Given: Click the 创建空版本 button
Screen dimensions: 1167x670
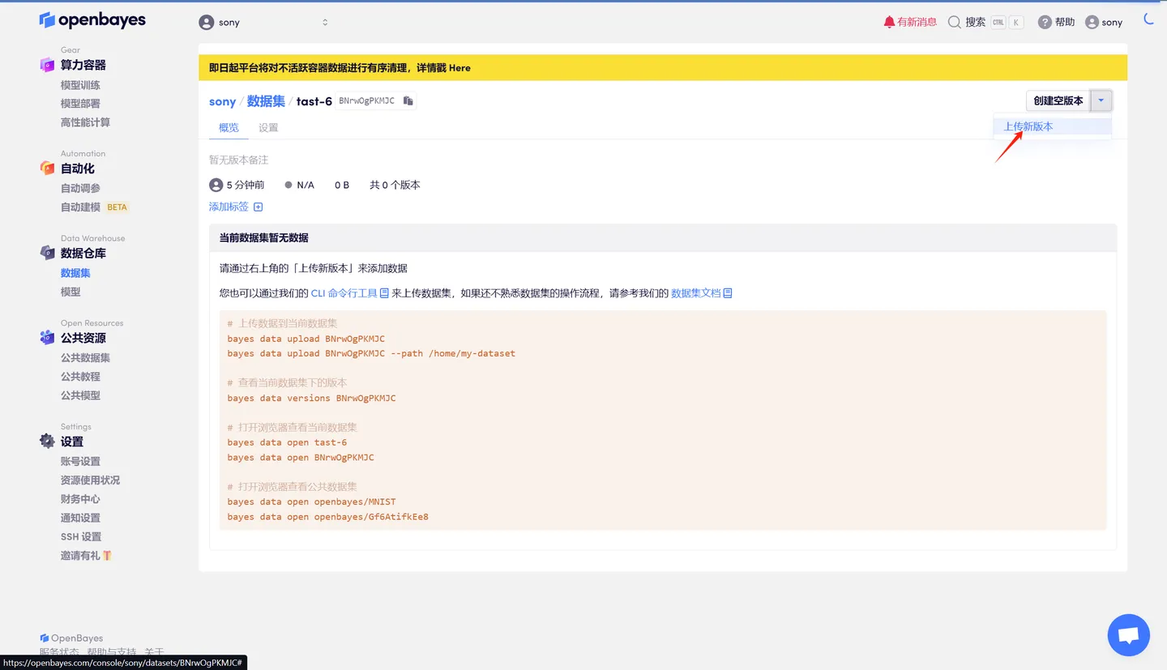Looking at the screenshot, I should (1057, 100).
